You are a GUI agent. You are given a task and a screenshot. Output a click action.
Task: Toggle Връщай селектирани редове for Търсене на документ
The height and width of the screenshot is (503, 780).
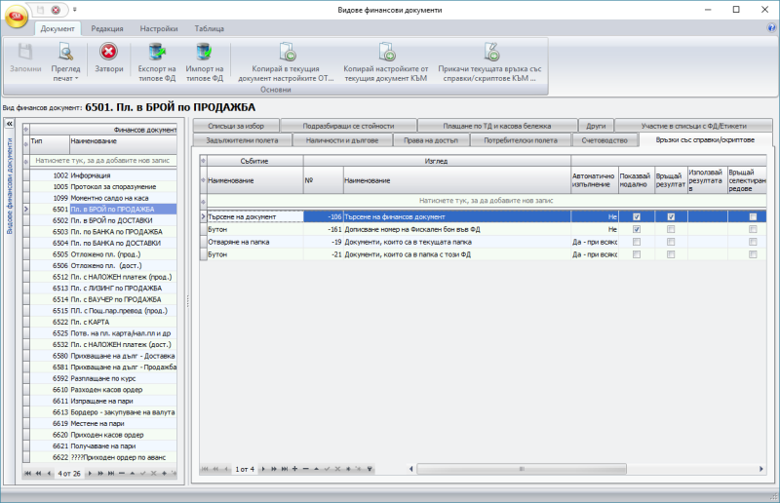[x=753, y=216]
